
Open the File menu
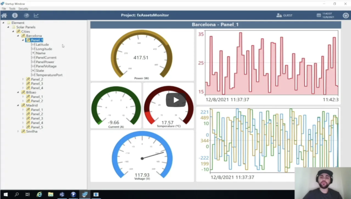(x=4, y=9)
